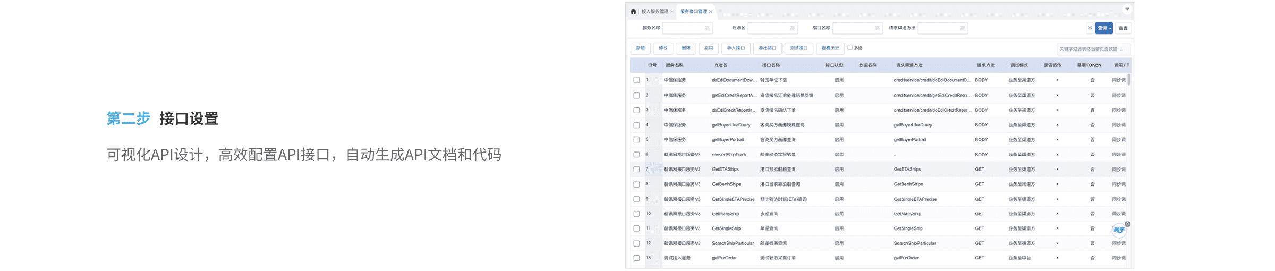
Task: Close the 接入服务管理 tab
Action: click(x=672, y=12)
